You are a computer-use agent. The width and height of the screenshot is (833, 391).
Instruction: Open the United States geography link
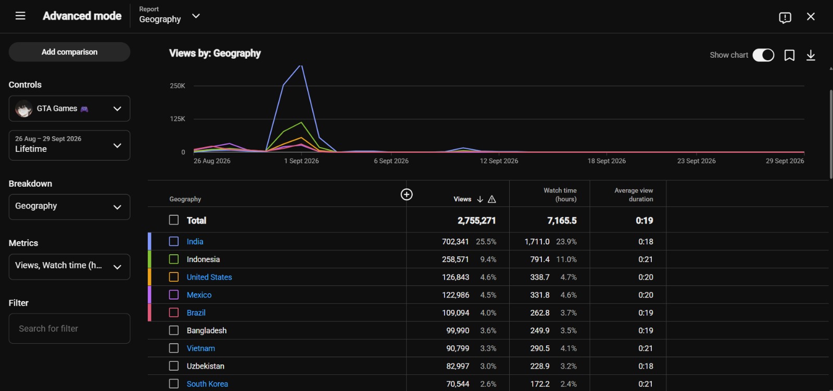click(x=209, y=277)
